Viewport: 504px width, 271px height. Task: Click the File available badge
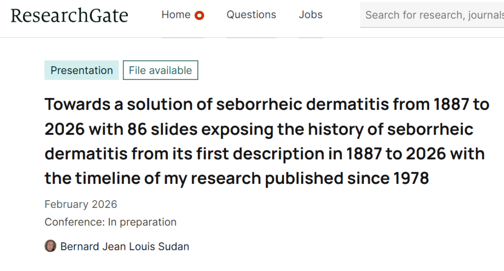coord(160,70)
